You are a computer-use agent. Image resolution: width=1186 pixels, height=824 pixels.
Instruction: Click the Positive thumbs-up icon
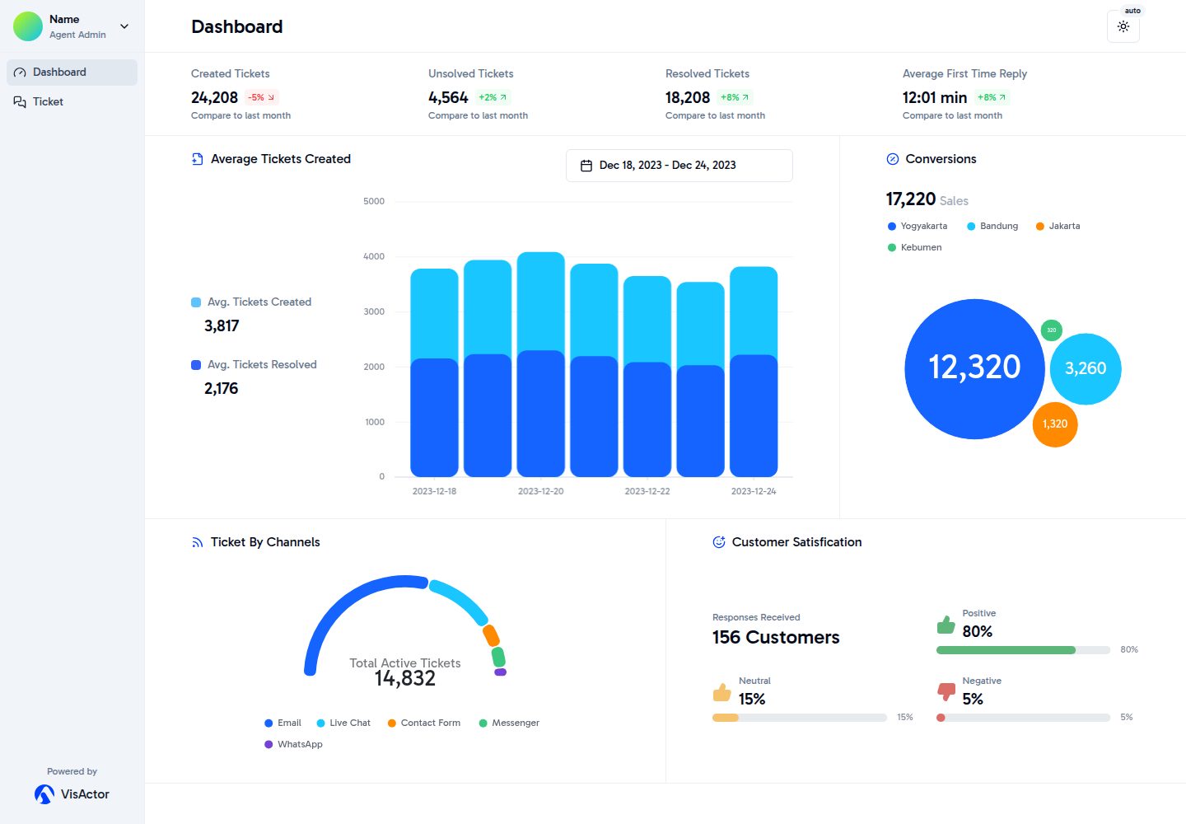click(946, 625)
